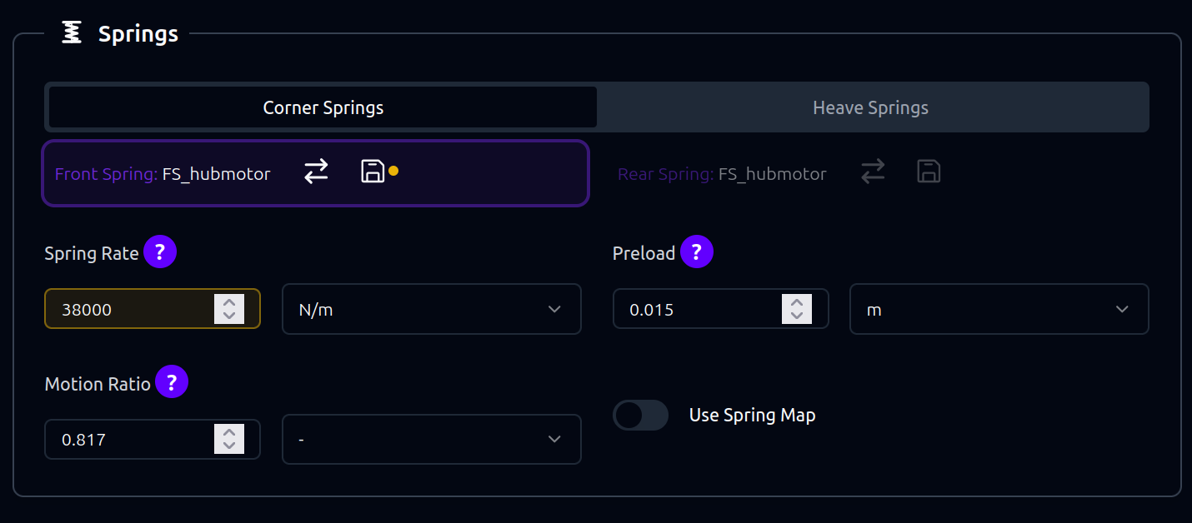Screen dimensions: 1192x523
Task: Click the Rear Spring save disk icon
Action: point(929,172)
